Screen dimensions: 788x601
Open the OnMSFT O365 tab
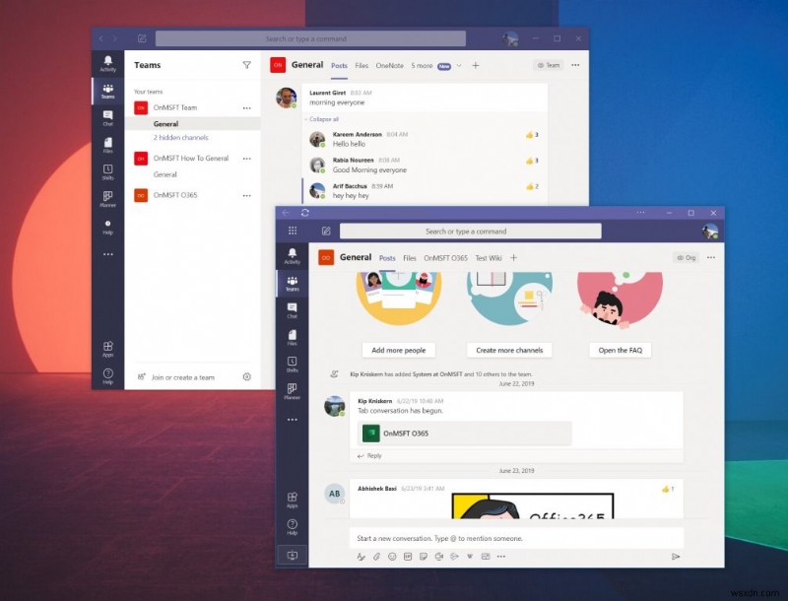(x=447, y=257)
